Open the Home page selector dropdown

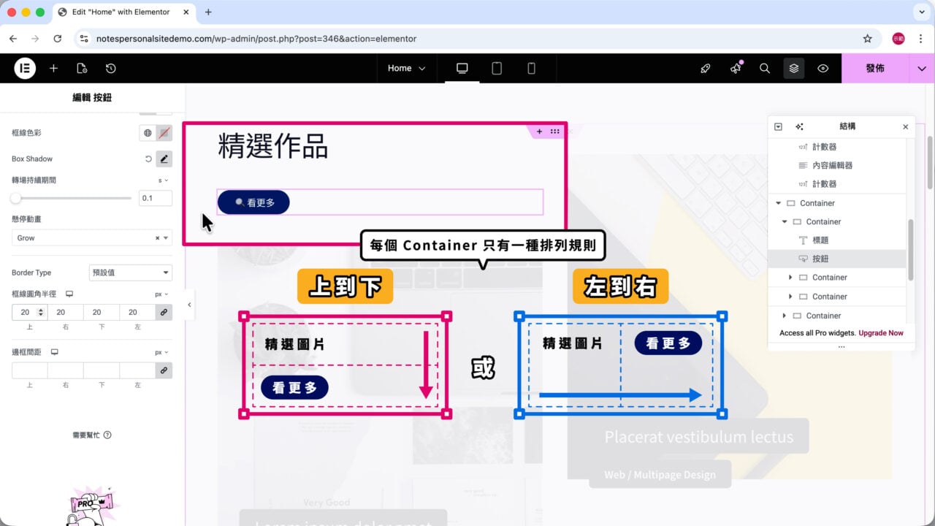[406, 68]
